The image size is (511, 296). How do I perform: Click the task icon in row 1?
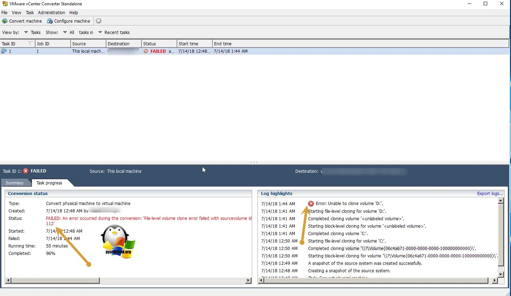tap(4, 51)
